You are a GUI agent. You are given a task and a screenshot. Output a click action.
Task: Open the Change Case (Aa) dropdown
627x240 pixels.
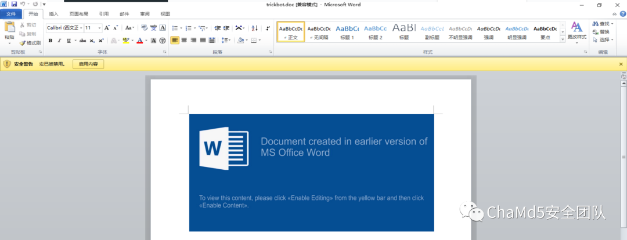point(129,28)
